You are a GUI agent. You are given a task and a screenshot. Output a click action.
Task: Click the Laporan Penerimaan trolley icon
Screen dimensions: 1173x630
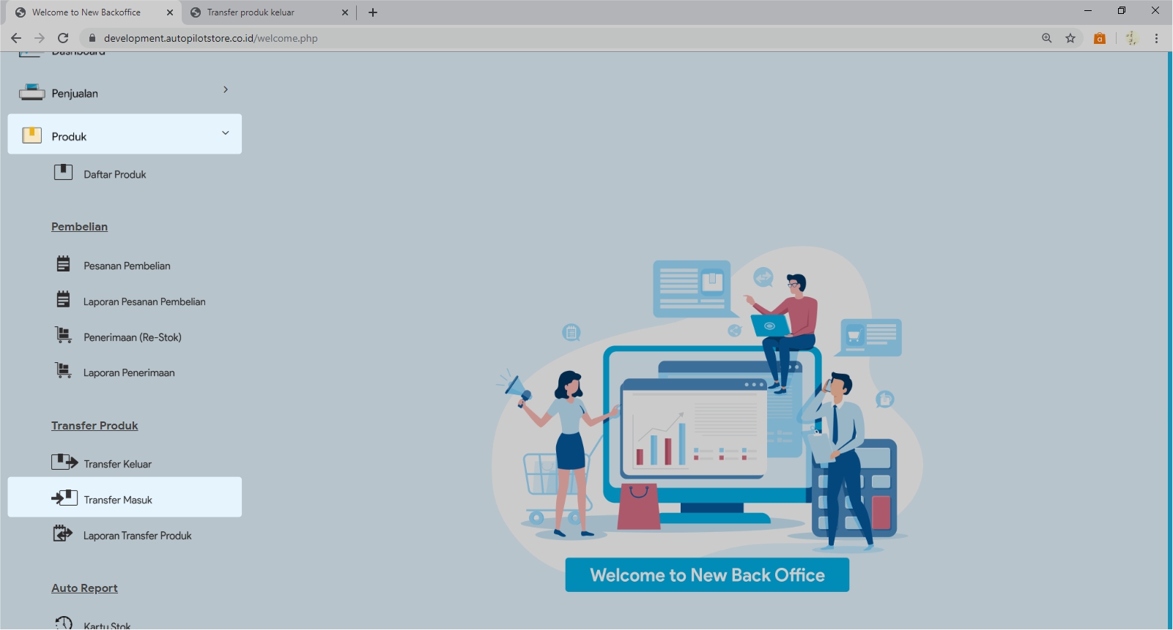pos(64,371)
